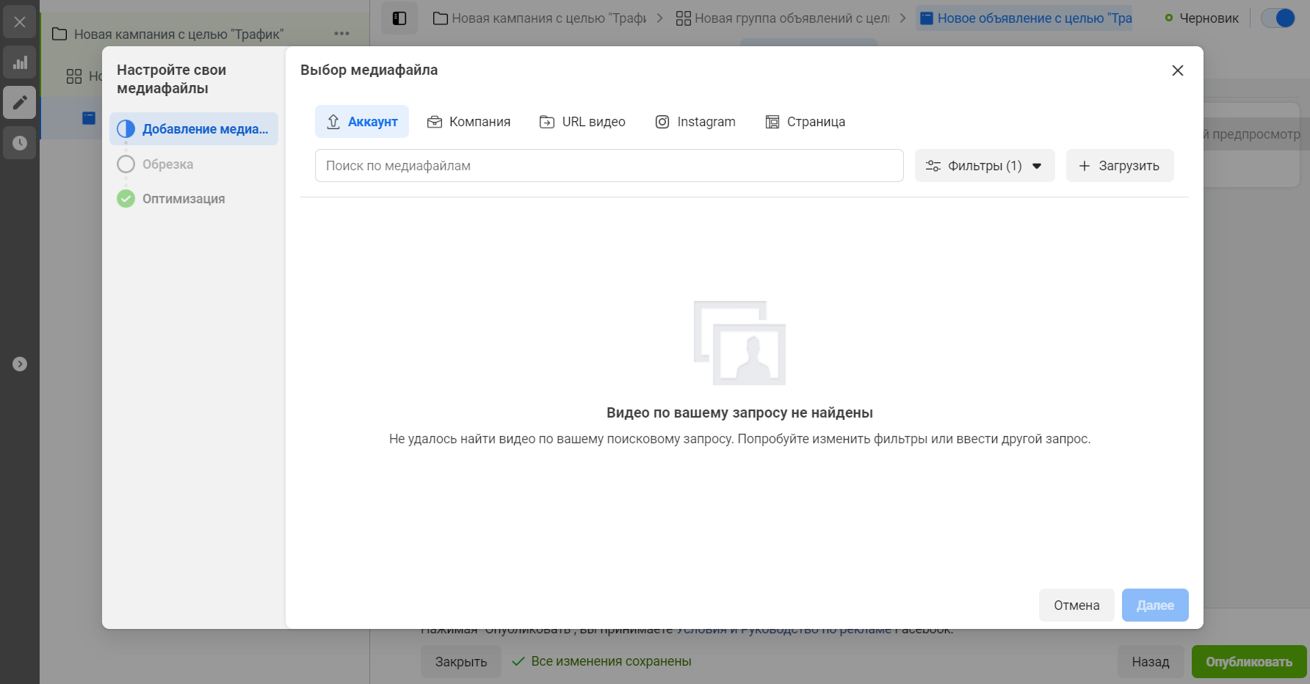Click the Закрыть button at bottom
Viewport: 1310px width, 684px height.
[x=461, y=662]
